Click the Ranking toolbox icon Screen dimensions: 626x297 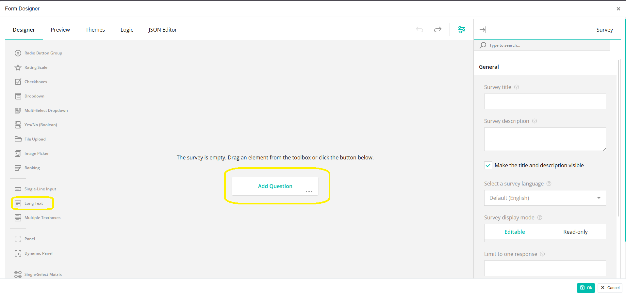pyautogui.click(x=18, y=168)
